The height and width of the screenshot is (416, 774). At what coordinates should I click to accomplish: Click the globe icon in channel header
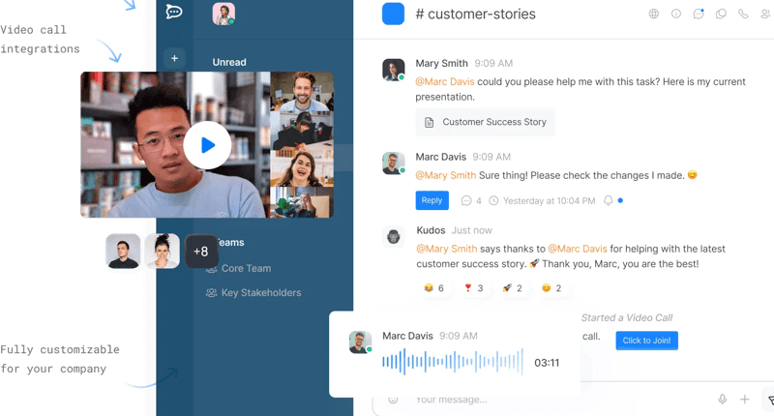[654, 15]
